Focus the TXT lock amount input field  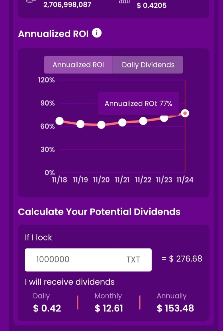[x=88, y=260]
